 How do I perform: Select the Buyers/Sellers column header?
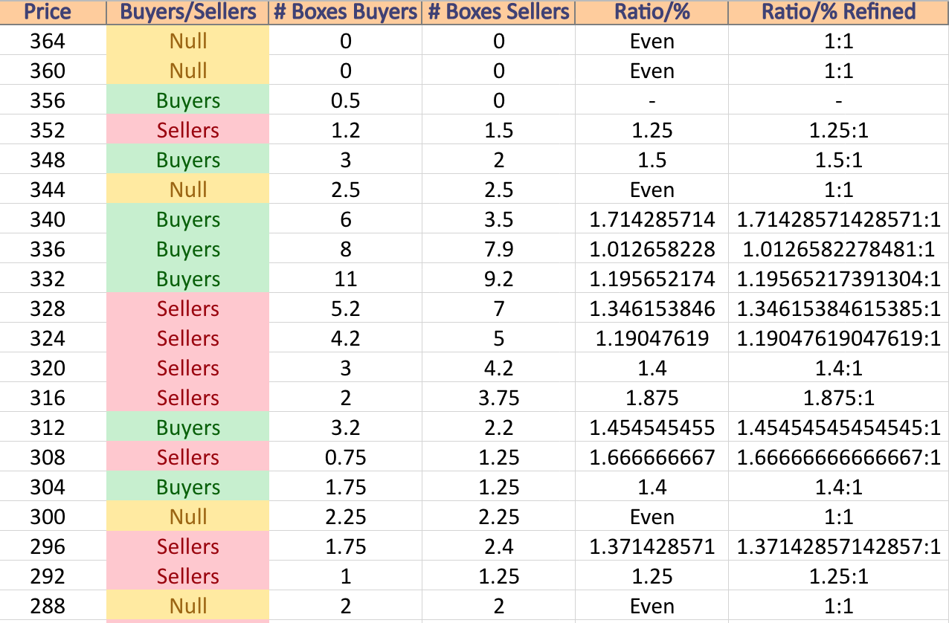[187, 12]
